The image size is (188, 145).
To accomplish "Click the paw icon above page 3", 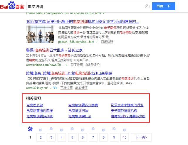I will (51, 129).
